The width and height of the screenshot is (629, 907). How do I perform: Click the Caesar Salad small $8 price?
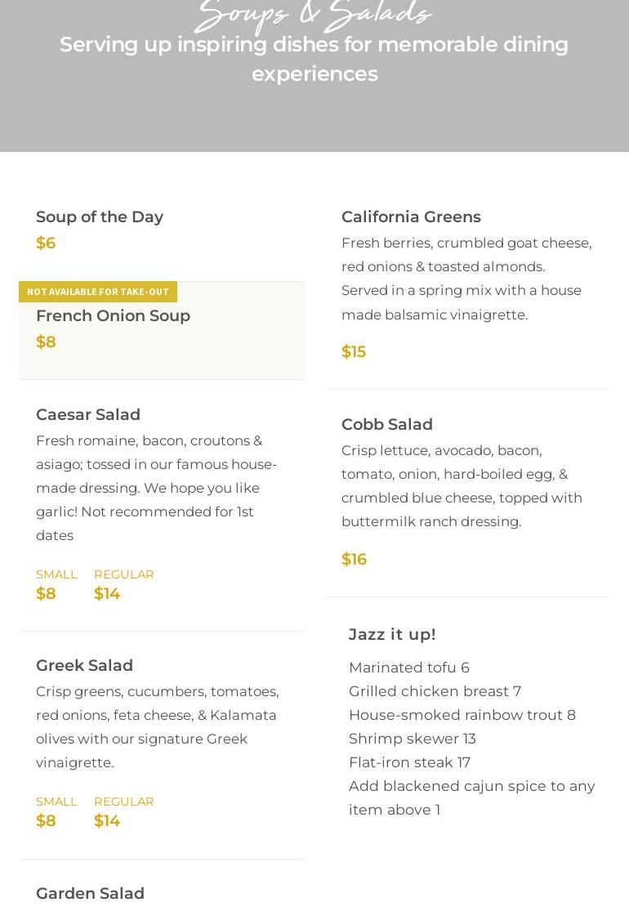47,594
